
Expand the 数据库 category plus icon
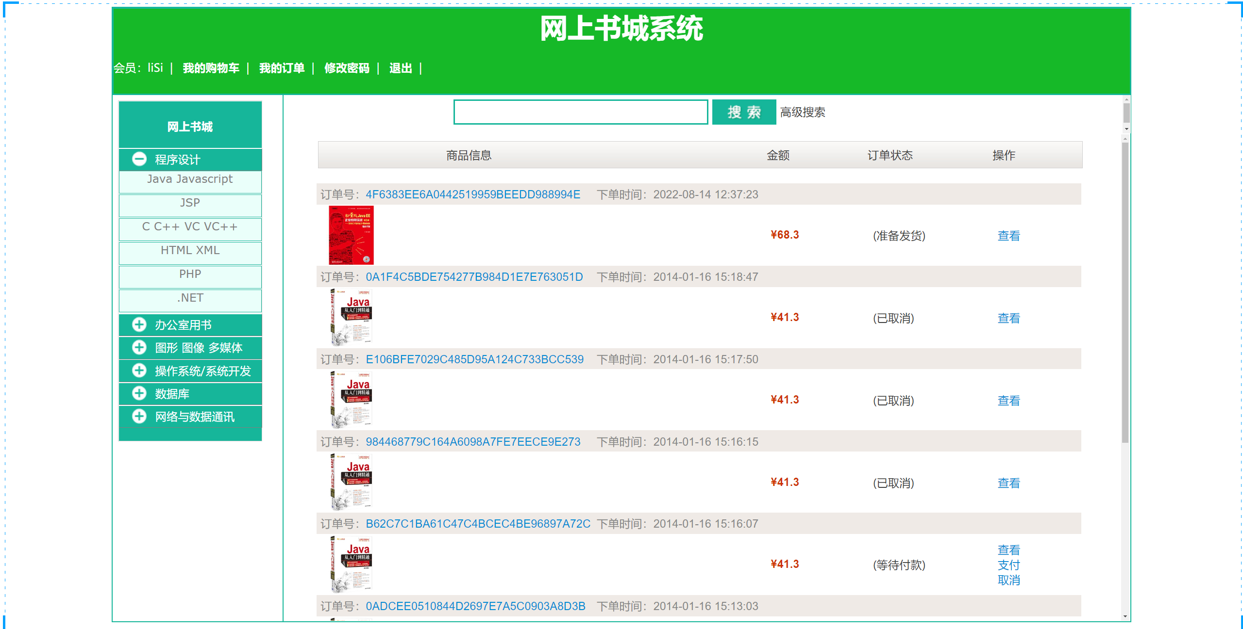click(139, 393)
